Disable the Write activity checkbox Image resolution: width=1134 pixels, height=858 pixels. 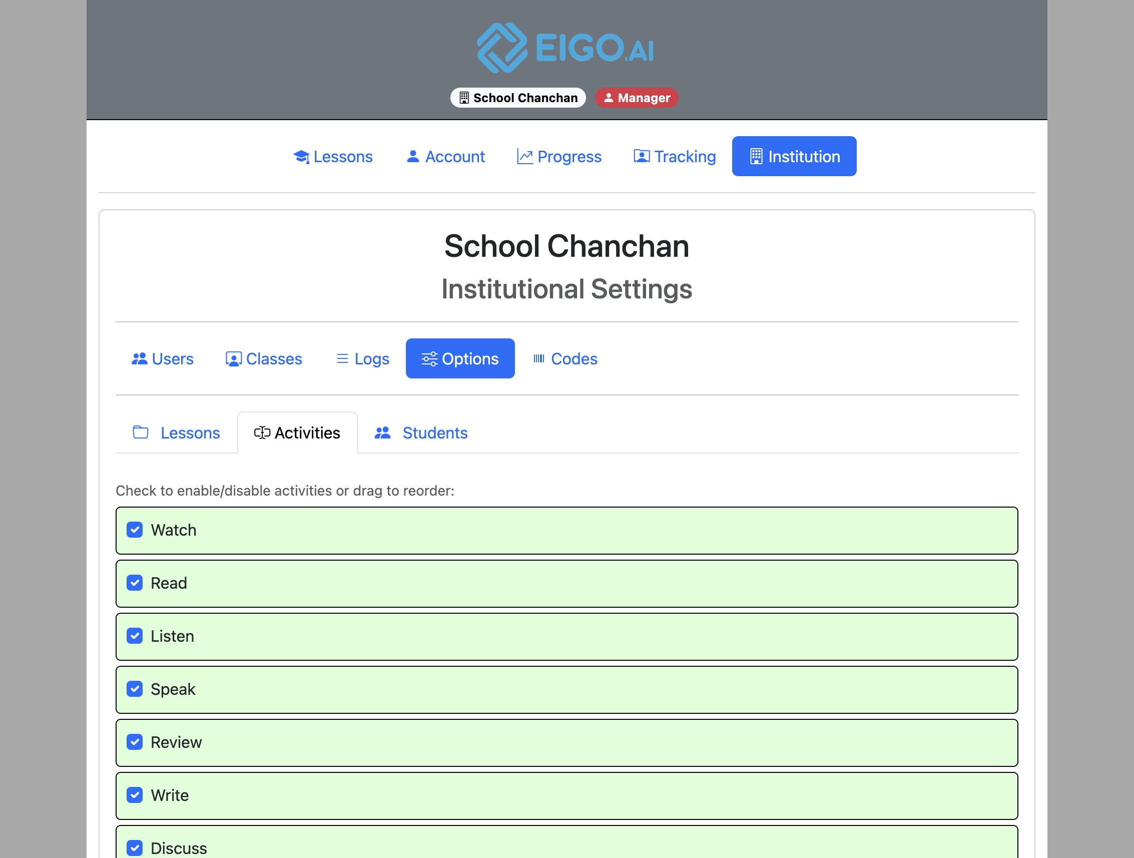pos(135,795)
